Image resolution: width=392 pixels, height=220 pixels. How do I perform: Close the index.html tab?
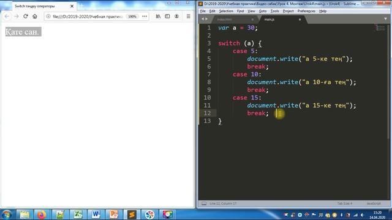[x=252, y=20]
